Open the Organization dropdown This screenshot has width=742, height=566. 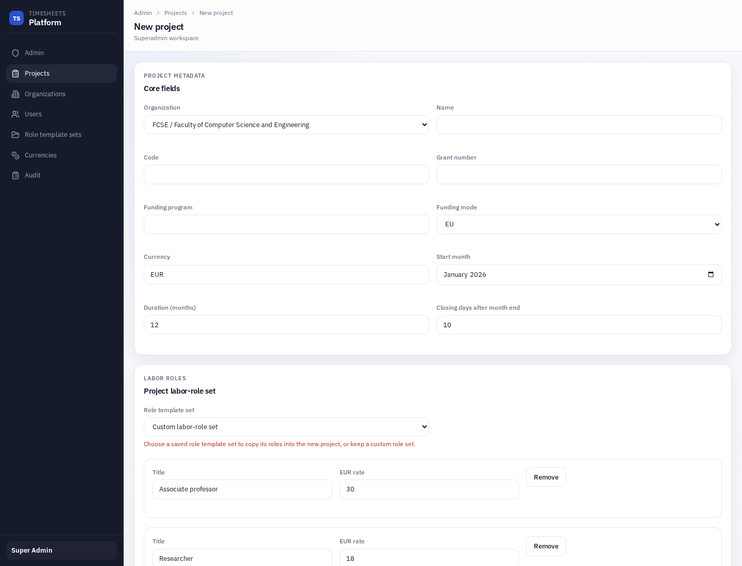pyautogui.click(x=286, y=125)
